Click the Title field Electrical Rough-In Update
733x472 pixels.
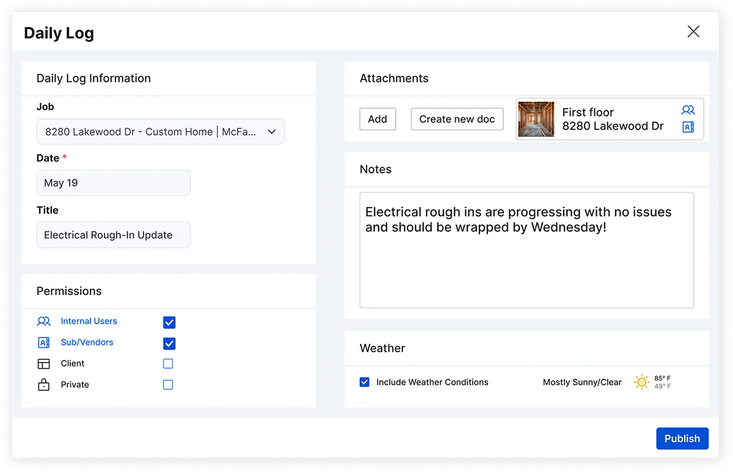[x=114, y=235]
